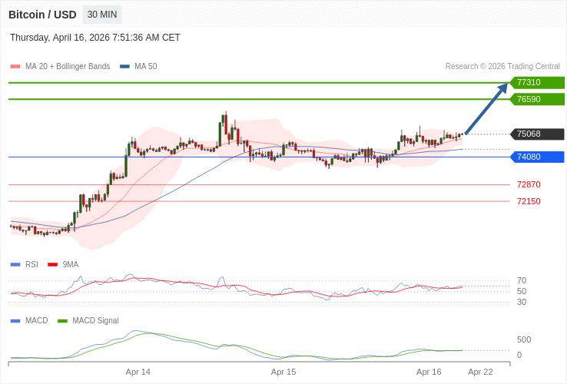567x384 pixels.
Task: Click the date text Thursday, April 16, 2026
Action: pos(60,38)
